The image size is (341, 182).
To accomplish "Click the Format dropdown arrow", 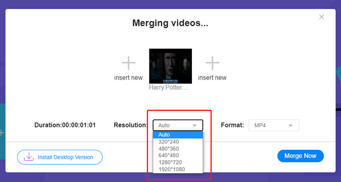I will (x=290, y=125).
